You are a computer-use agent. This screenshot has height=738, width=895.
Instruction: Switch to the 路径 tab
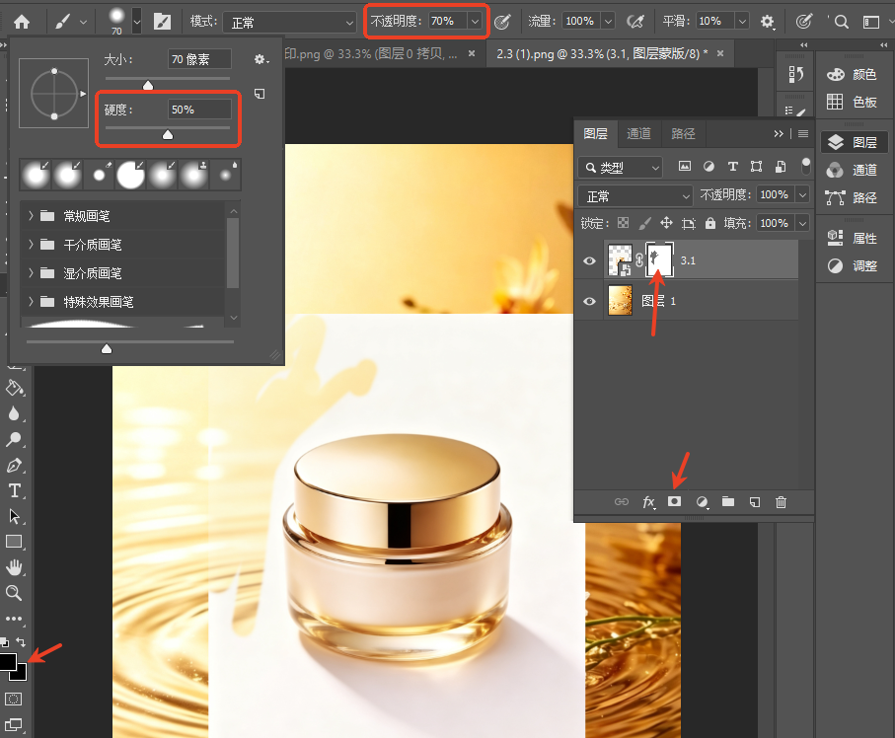pos(683,133)
